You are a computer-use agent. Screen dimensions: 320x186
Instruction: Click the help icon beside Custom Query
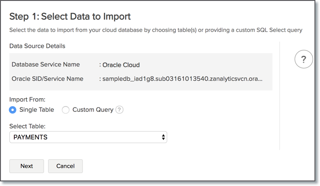click(120, 110)
